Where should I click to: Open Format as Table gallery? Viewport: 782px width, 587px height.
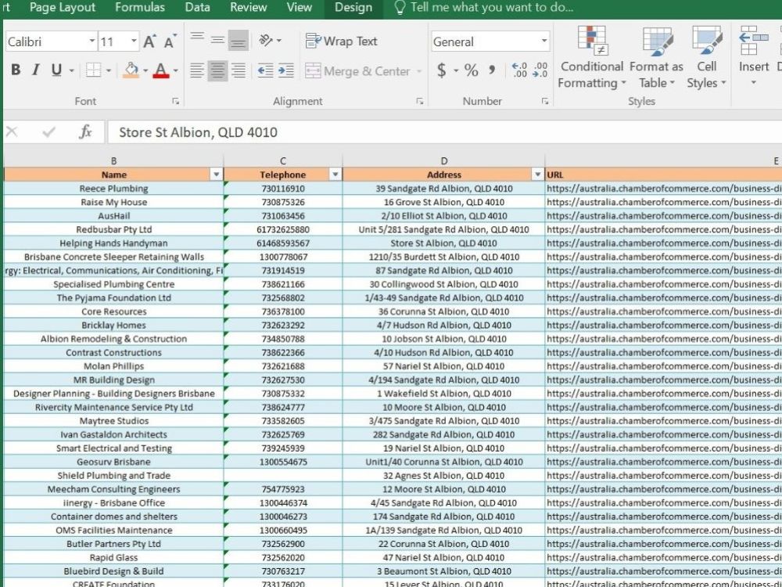click(656, 57)
